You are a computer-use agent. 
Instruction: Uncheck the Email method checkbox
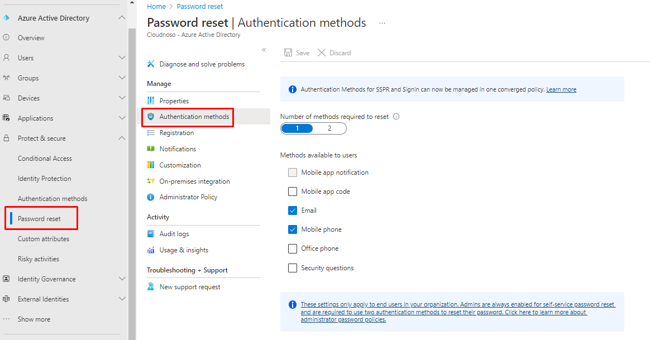coord(293,210)
